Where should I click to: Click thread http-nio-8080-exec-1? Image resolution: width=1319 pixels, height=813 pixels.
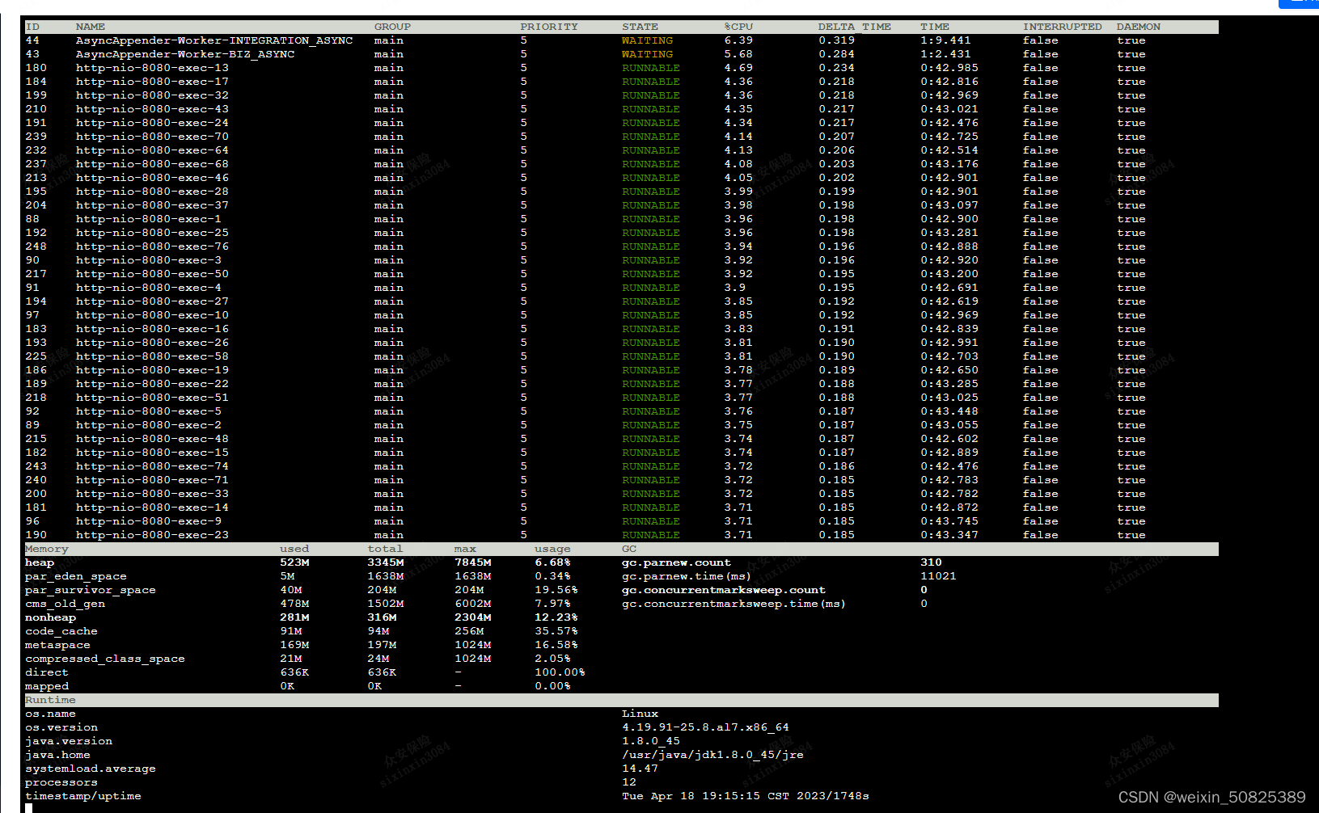coord(149,219)
